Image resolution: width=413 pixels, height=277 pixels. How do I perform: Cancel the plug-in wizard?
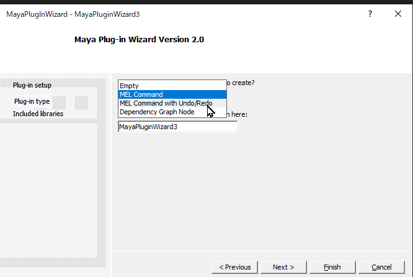(381, 267)
